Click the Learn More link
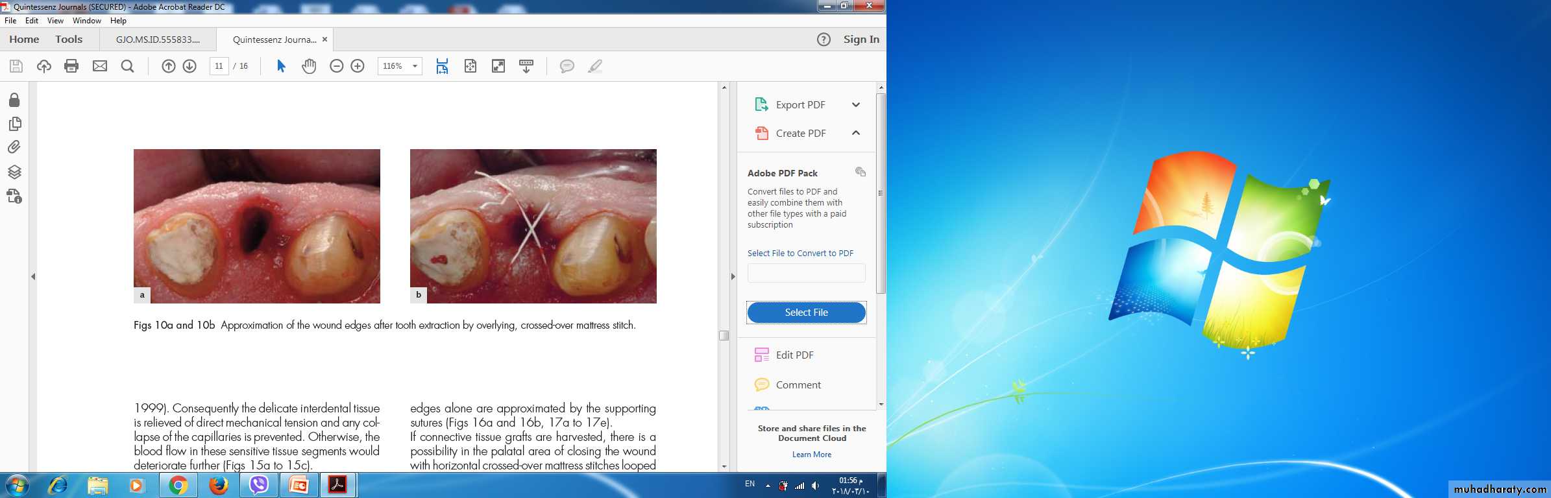 click(811, 455)
